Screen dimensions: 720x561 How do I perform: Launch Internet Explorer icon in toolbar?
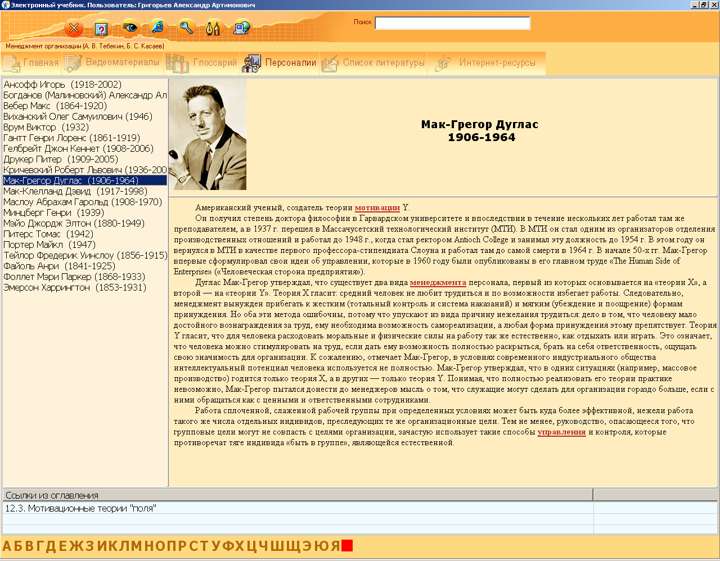(x=158, y=27)
